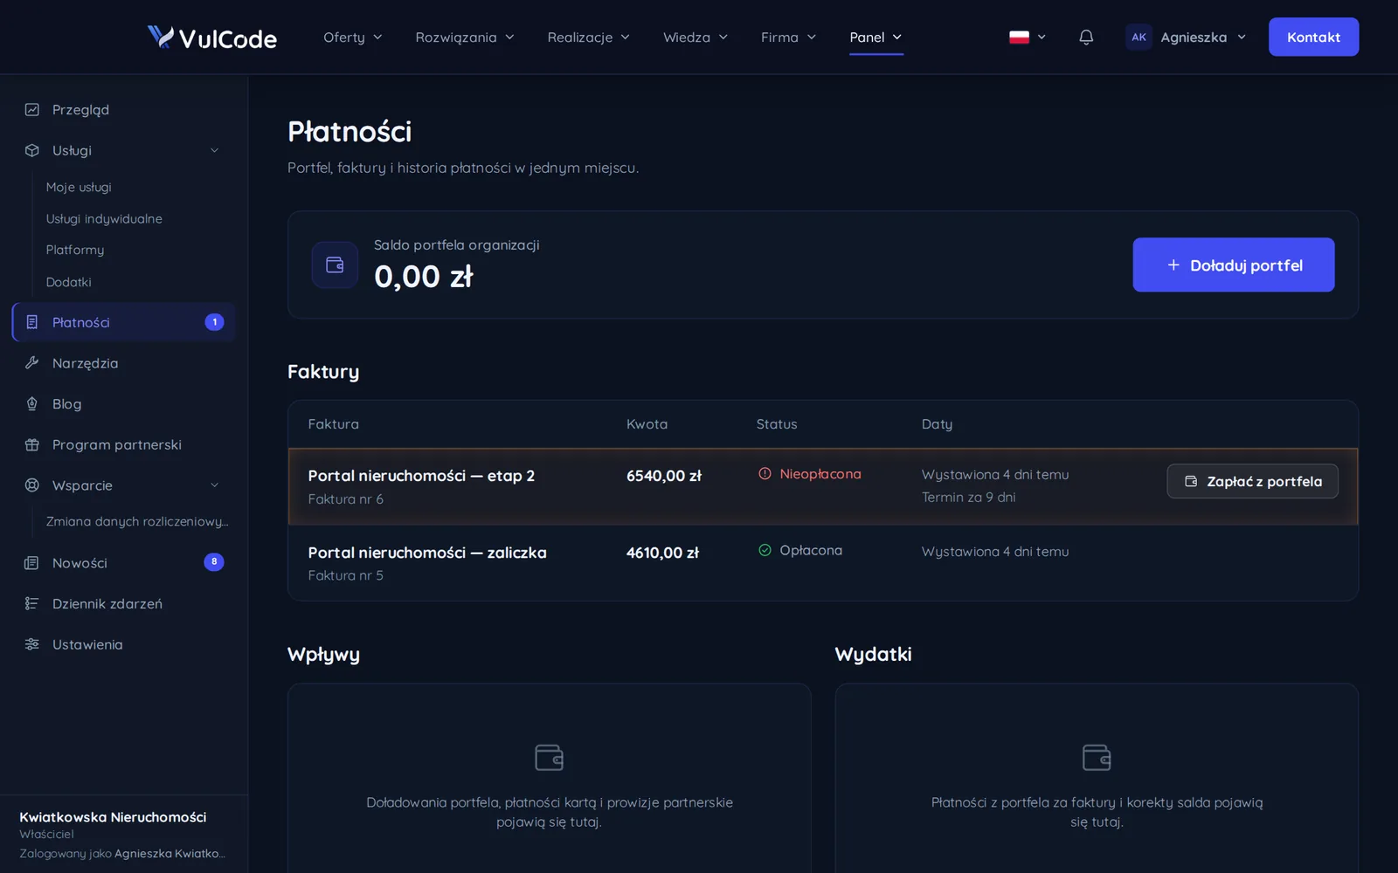Open Zmiana danych rozliczeniowych link
This screenshot has width=1398, height=873.
point(137,521)
